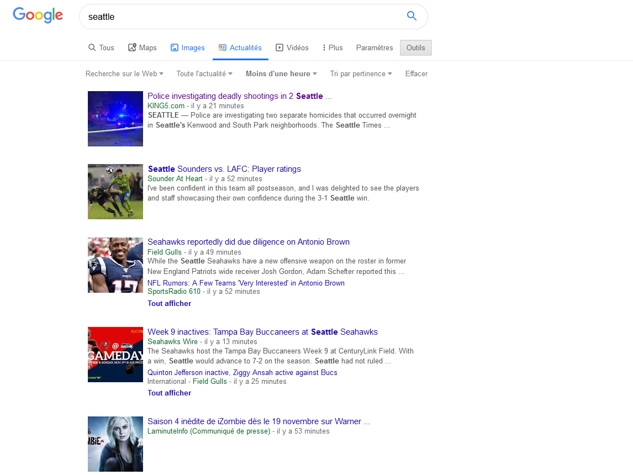This screenshot has height=475, width=633.
Task: Expand Recherche sur le Web dropdown
Action: click(x=124, y=74)
